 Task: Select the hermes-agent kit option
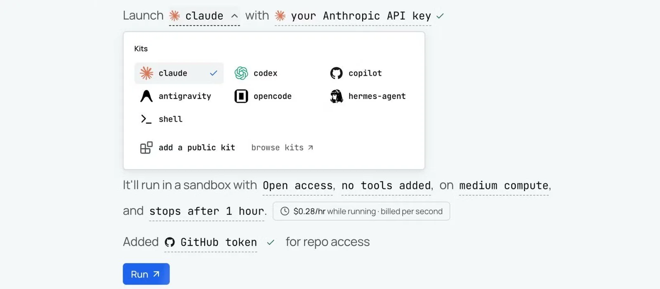click(x=369, y=96)
